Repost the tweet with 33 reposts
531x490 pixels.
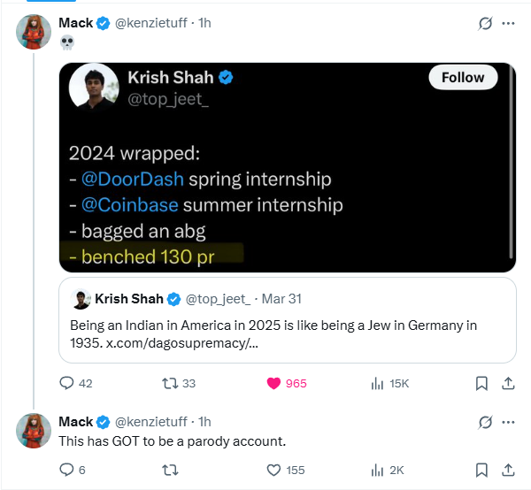pos(179,383)
